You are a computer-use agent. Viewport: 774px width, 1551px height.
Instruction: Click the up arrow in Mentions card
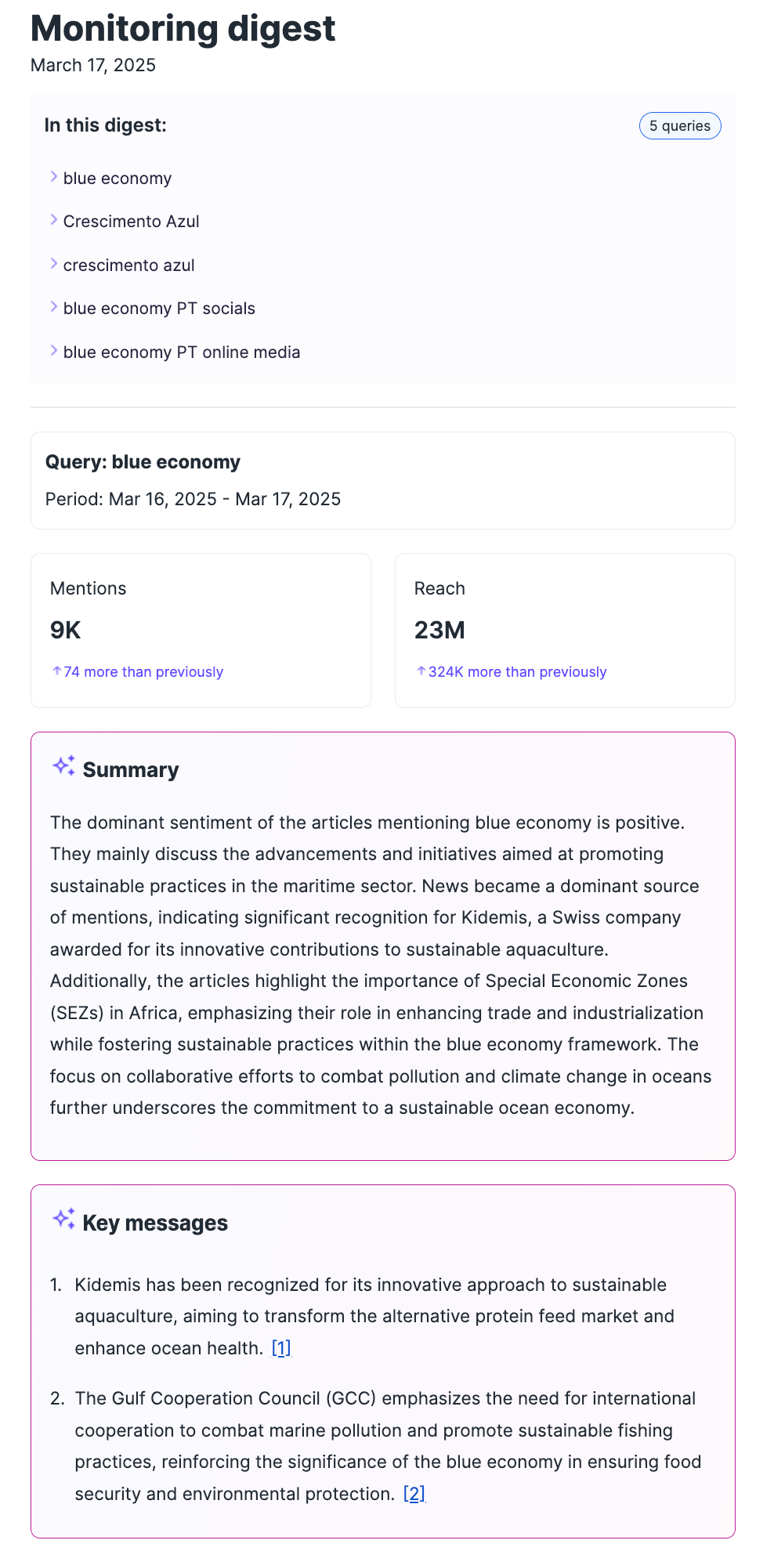pos(57,671)
